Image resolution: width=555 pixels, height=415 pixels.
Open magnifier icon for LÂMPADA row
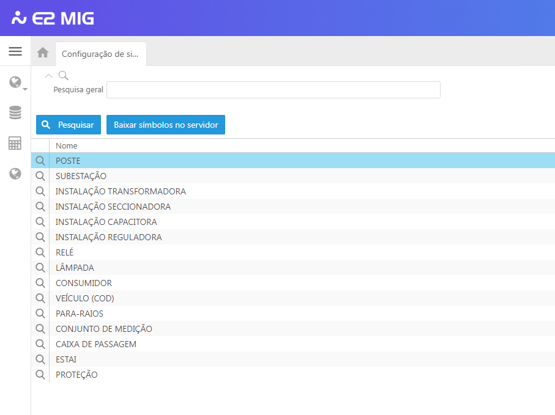pyautogui.click(x=40, y=268)
